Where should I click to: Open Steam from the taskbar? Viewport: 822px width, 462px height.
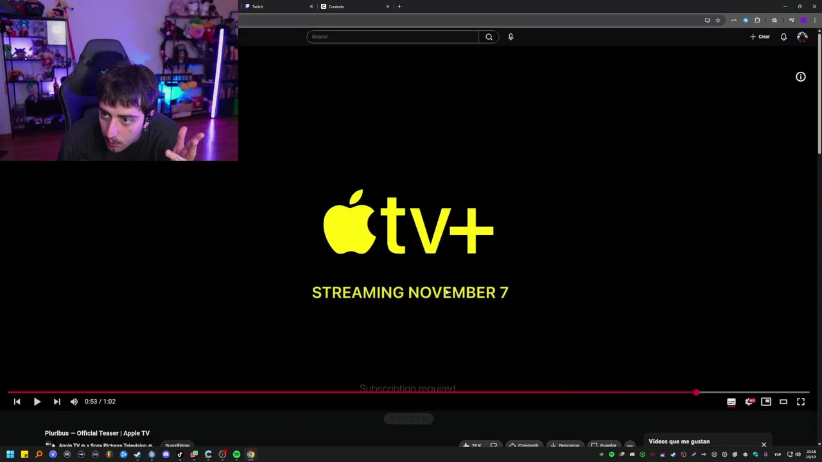(137, 454)
